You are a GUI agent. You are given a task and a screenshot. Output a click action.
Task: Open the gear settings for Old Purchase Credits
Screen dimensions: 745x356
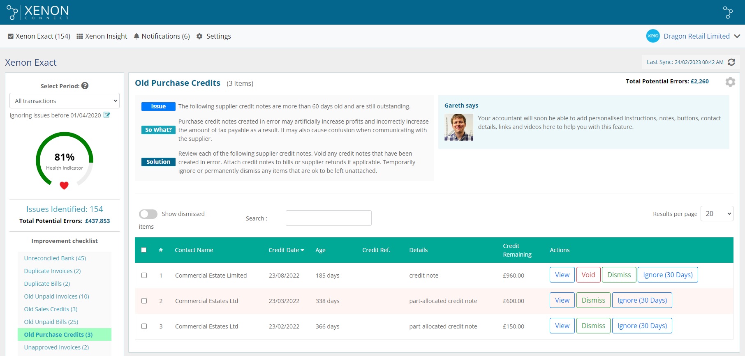click(730, 82)
